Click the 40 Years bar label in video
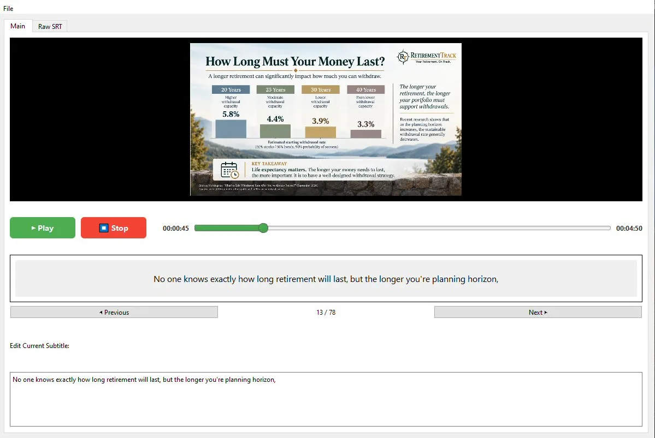This screenshot has height=438, width=655. coord(365,89)
